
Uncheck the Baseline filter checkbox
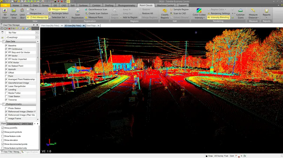point(6,46)
